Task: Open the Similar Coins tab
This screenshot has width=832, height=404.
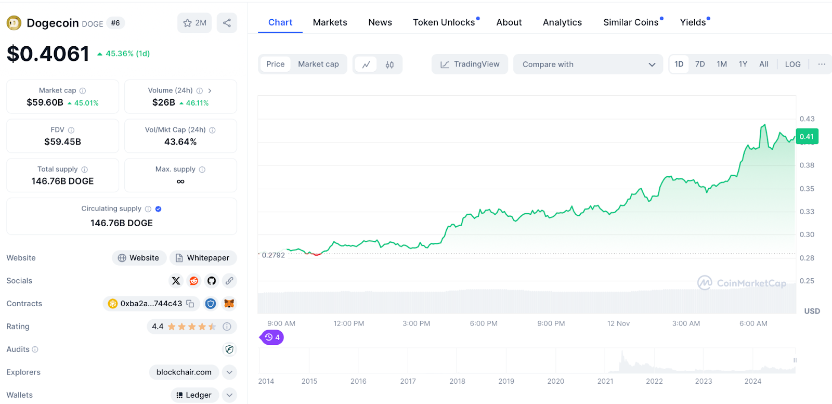Action: pos(631,22)
